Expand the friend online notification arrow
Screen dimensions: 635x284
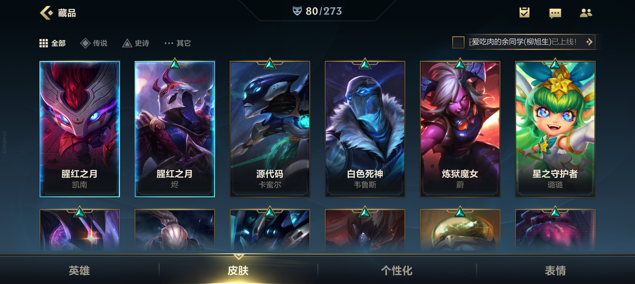(589, 42)
